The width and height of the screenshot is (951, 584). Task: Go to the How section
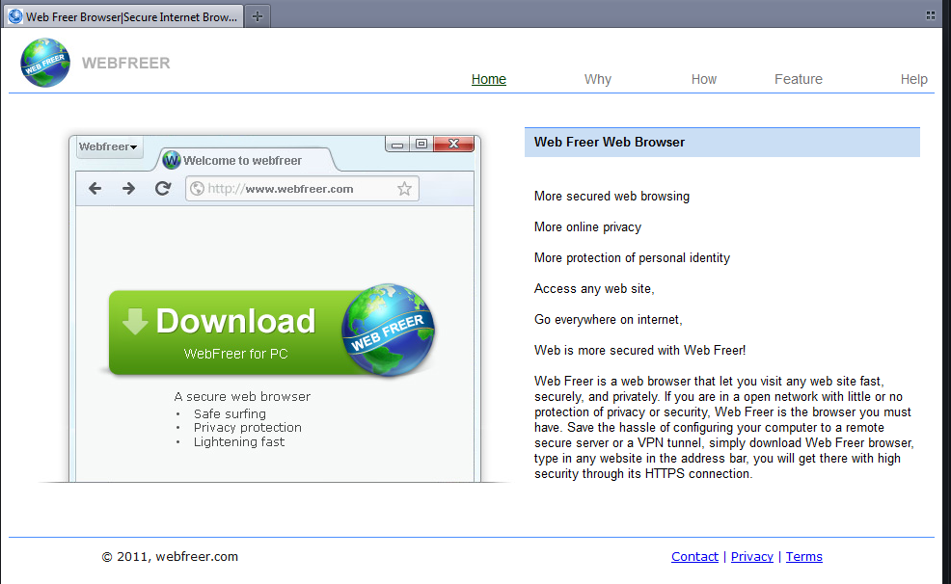click(703, 79)
